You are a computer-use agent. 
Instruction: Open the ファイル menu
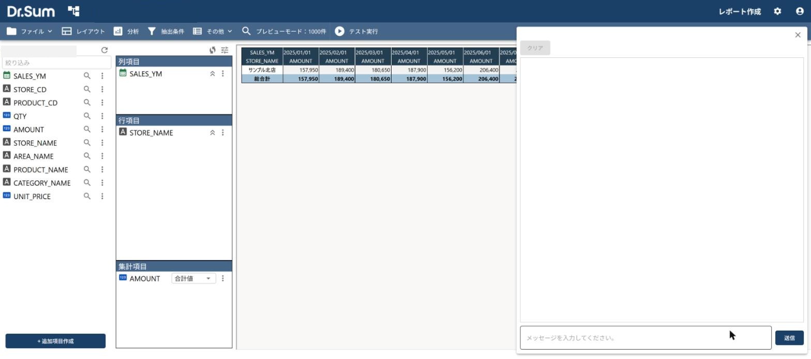pos(29,31)
